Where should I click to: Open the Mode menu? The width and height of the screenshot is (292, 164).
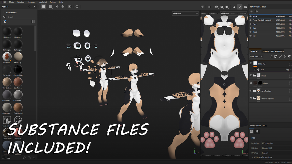pyautogui.click(x=12, y=2)
